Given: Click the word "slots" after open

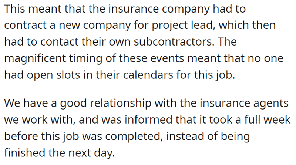Looking at the screenshot, I should pos(68,75).
